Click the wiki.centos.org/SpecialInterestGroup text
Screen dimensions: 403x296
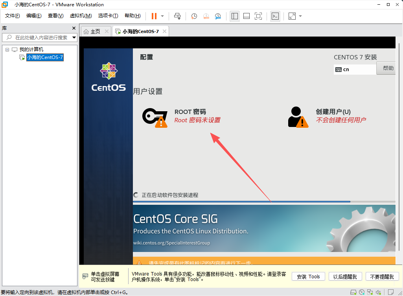coord(171,243)
